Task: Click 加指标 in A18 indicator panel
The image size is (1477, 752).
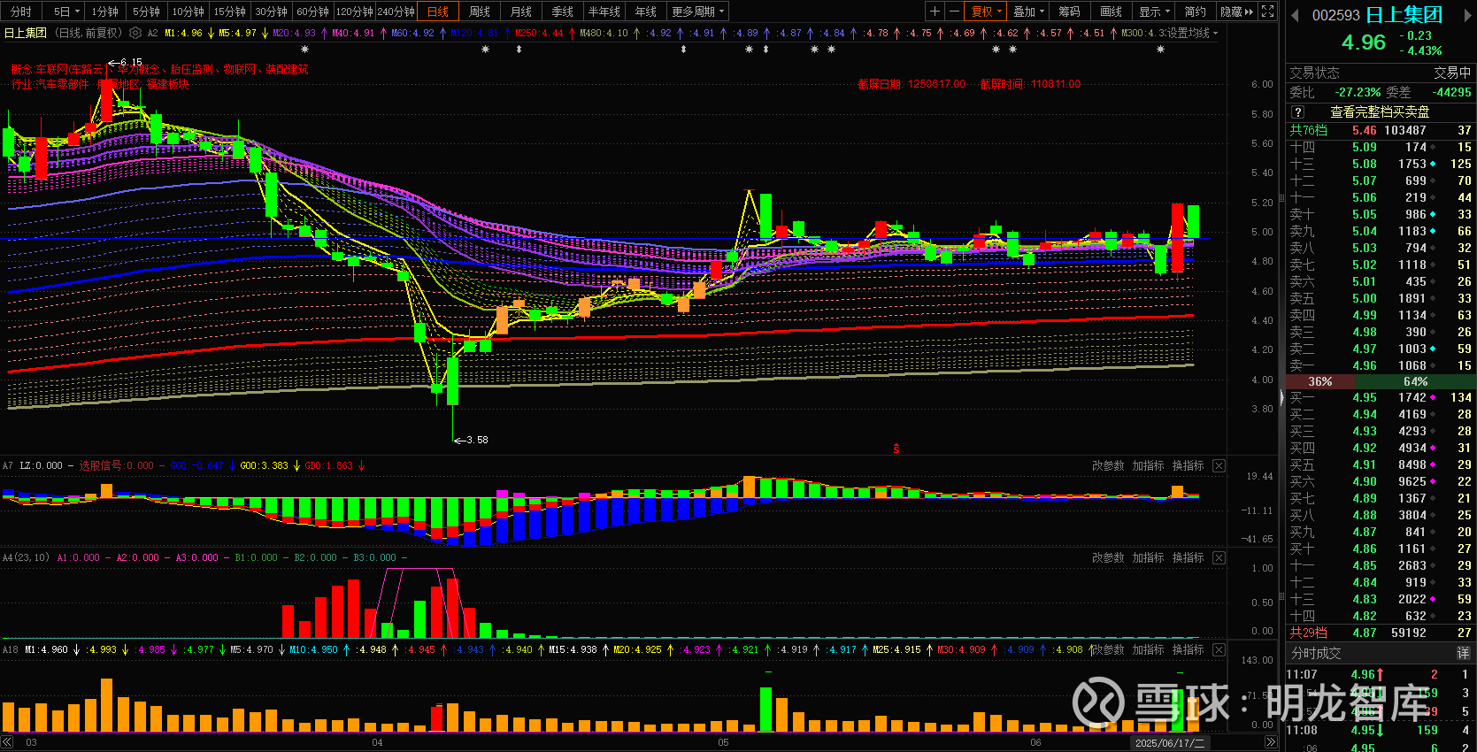Action: click(x=1148, y=649)
